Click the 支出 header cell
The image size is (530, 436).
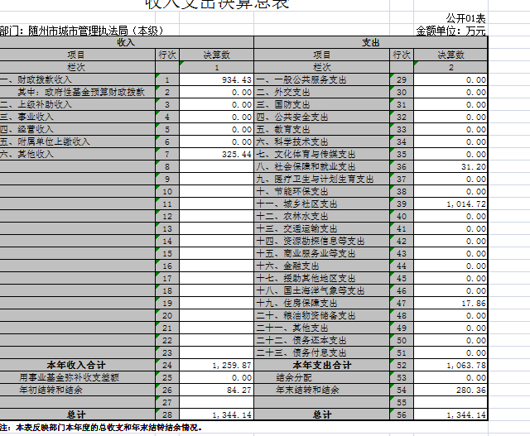click(370, 41)
